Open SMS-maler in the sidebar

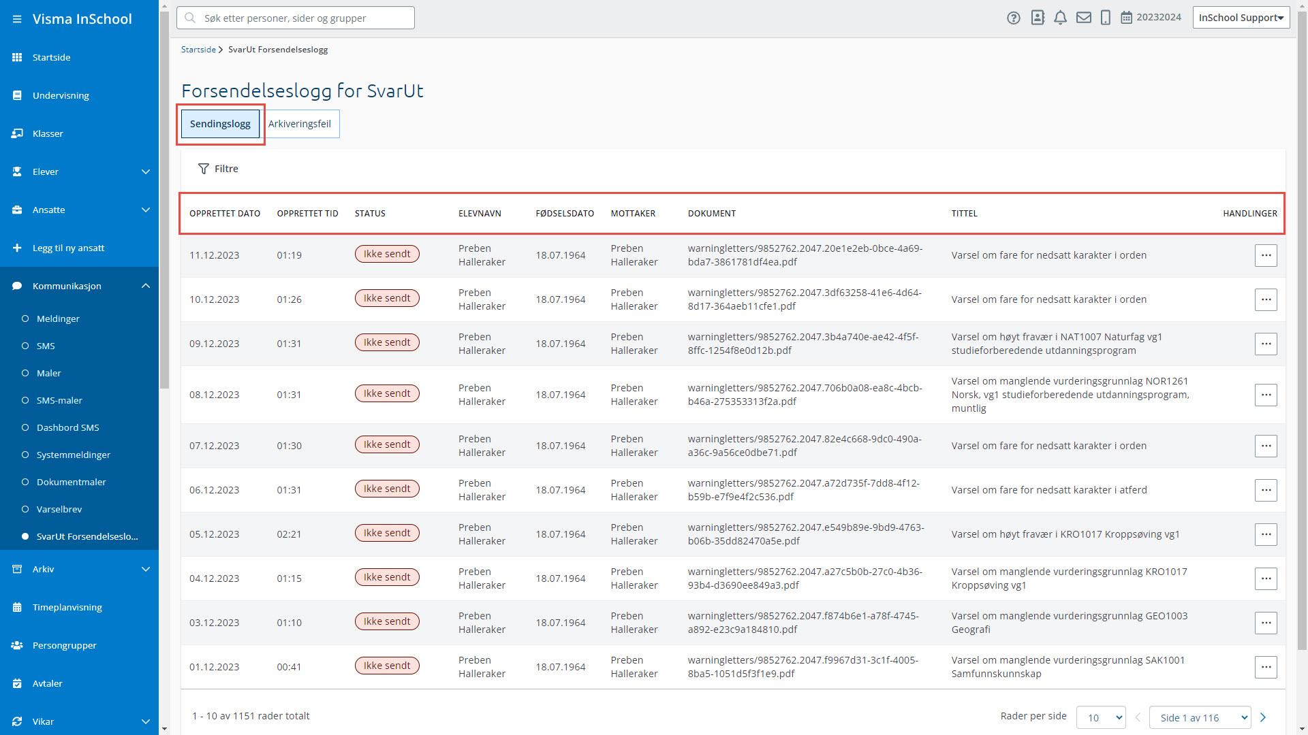tap(59, 400)
